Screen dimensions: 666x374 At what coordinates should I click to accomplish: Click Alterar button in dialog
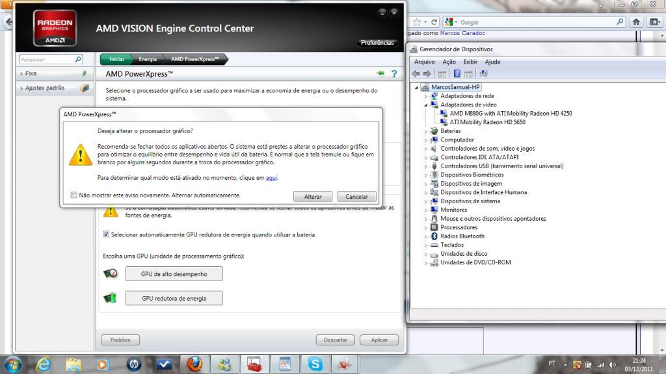[313, 196]
